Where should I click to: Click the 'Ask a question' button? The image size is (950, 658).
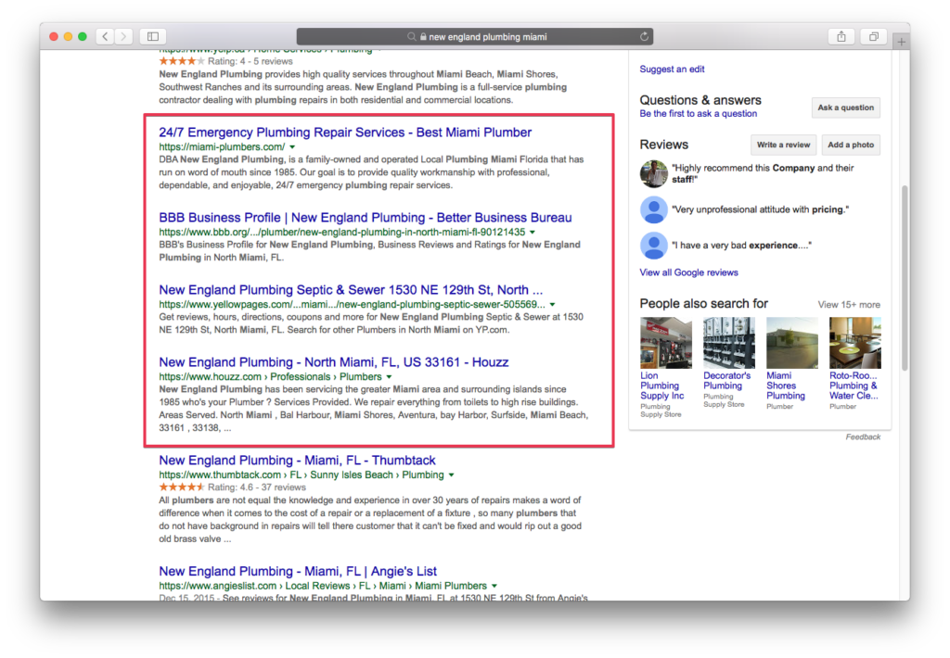(845, 108)
